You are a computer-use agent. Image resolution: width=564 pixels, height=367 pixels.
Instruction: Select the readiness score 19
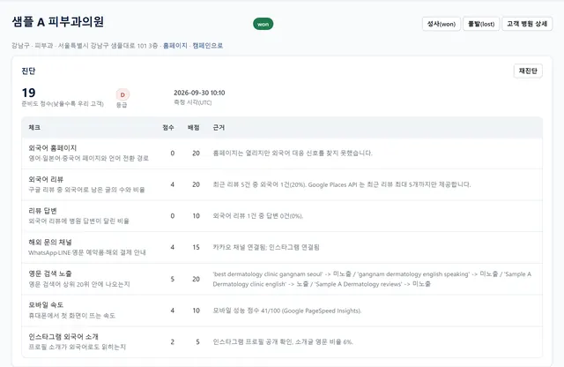point(29,93)
